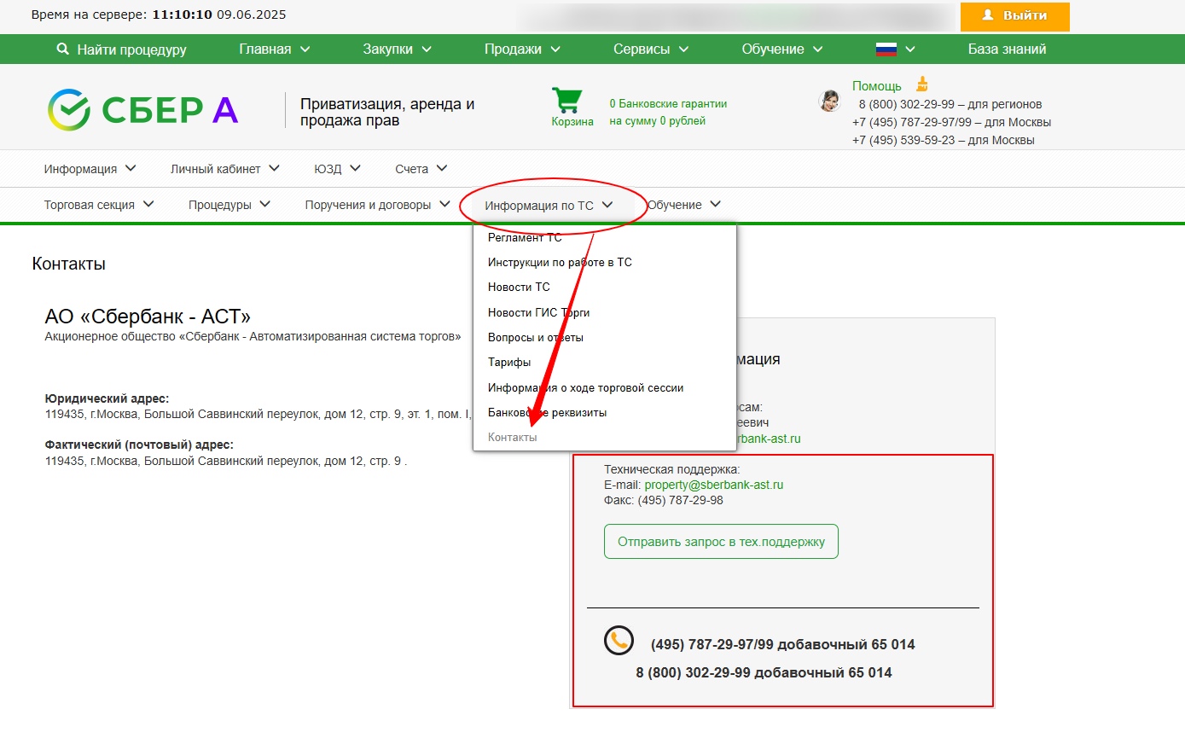This screenshot has height=744, width=1185.
Task: Click phone 8 (800) 302-29-99 для регионов
Action: point(950,104)
